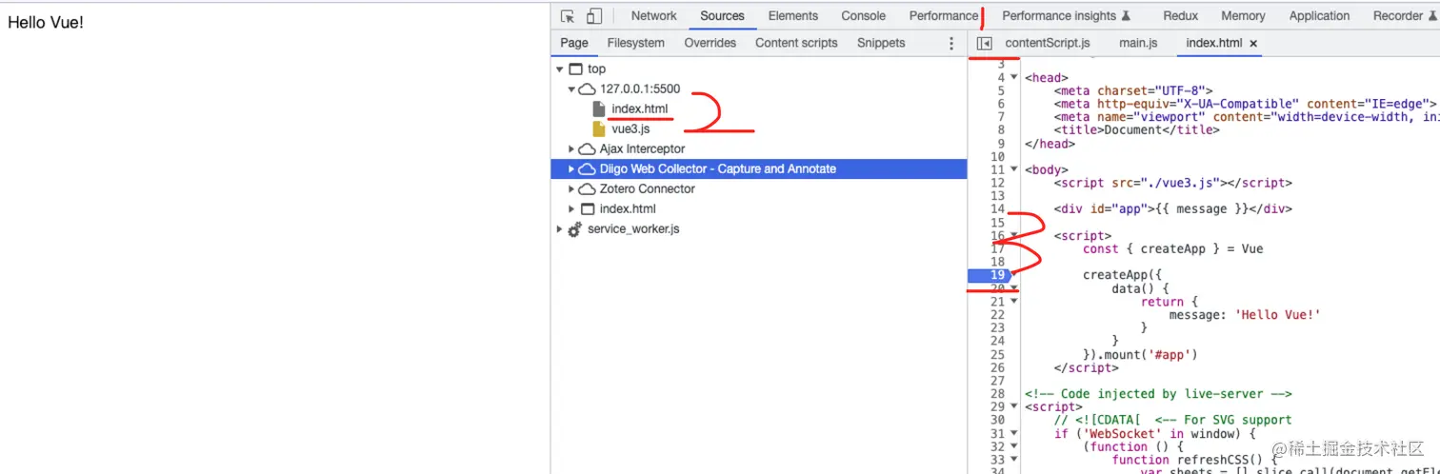This screenshot has width=1440, height=474.
Task: Select the service_worker.js entry
Action: 633,229
